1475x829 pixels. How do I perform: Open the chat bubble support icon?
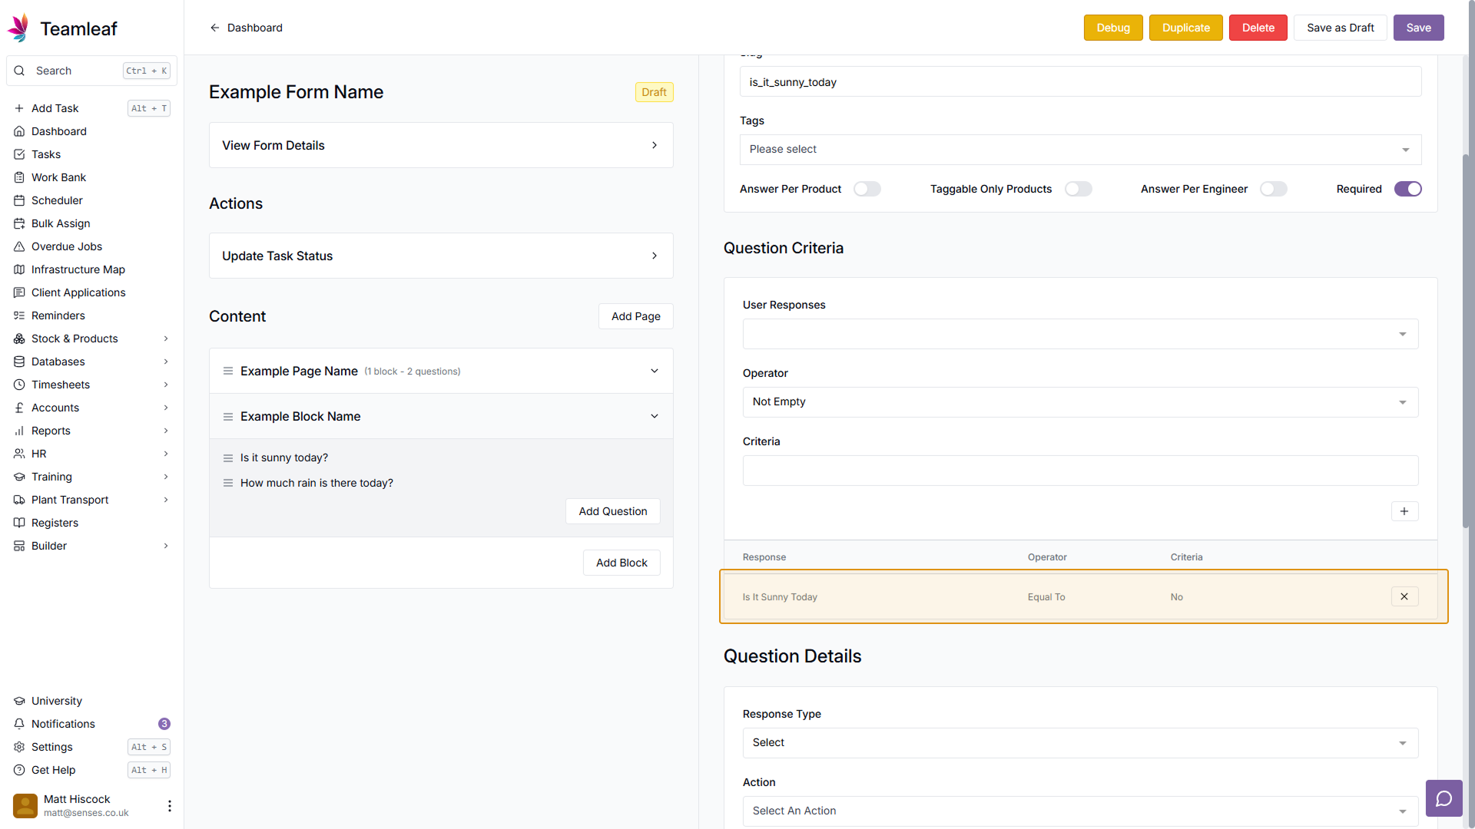(x=1444, y=798)
